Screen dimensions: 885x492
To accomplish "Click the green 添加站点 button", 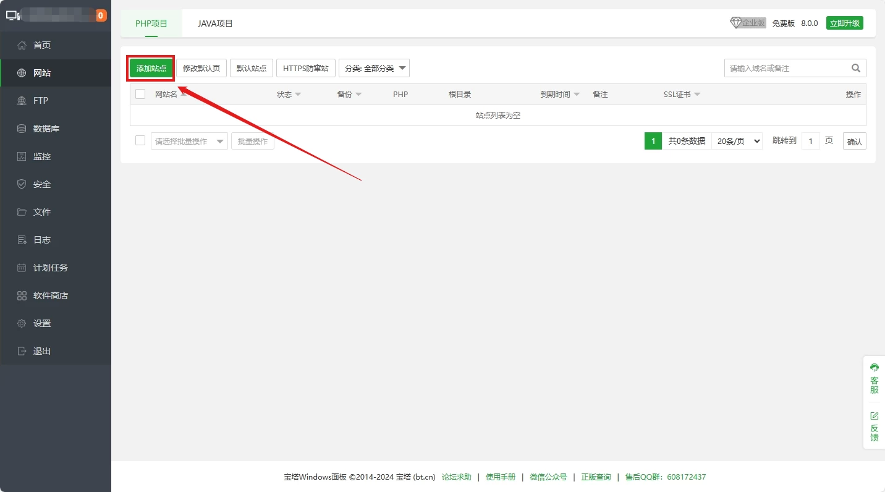I will (151, 68).
